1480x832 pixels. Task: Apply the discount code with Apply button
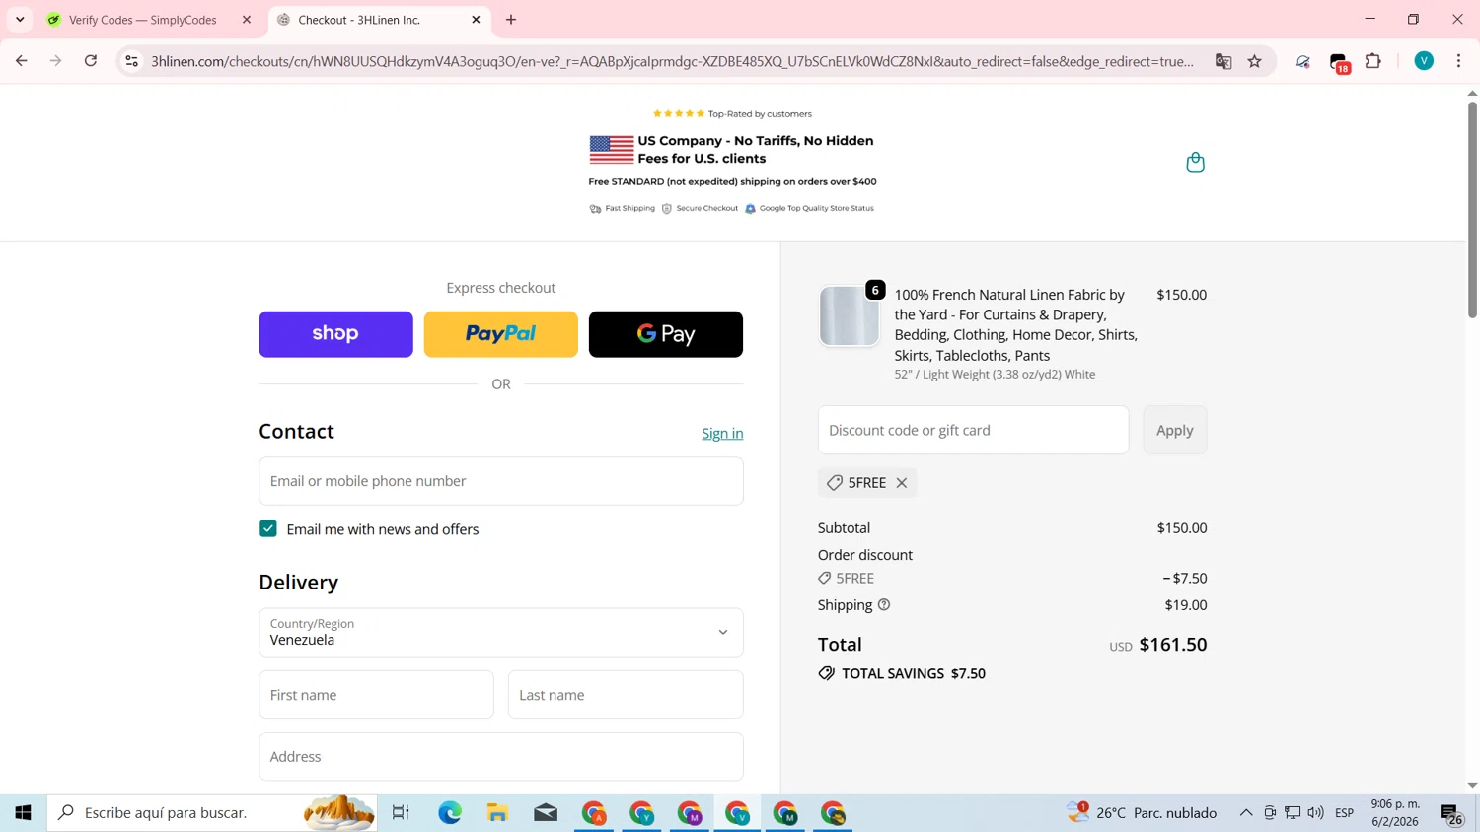pyautogui.click(x=1174, y=430)
